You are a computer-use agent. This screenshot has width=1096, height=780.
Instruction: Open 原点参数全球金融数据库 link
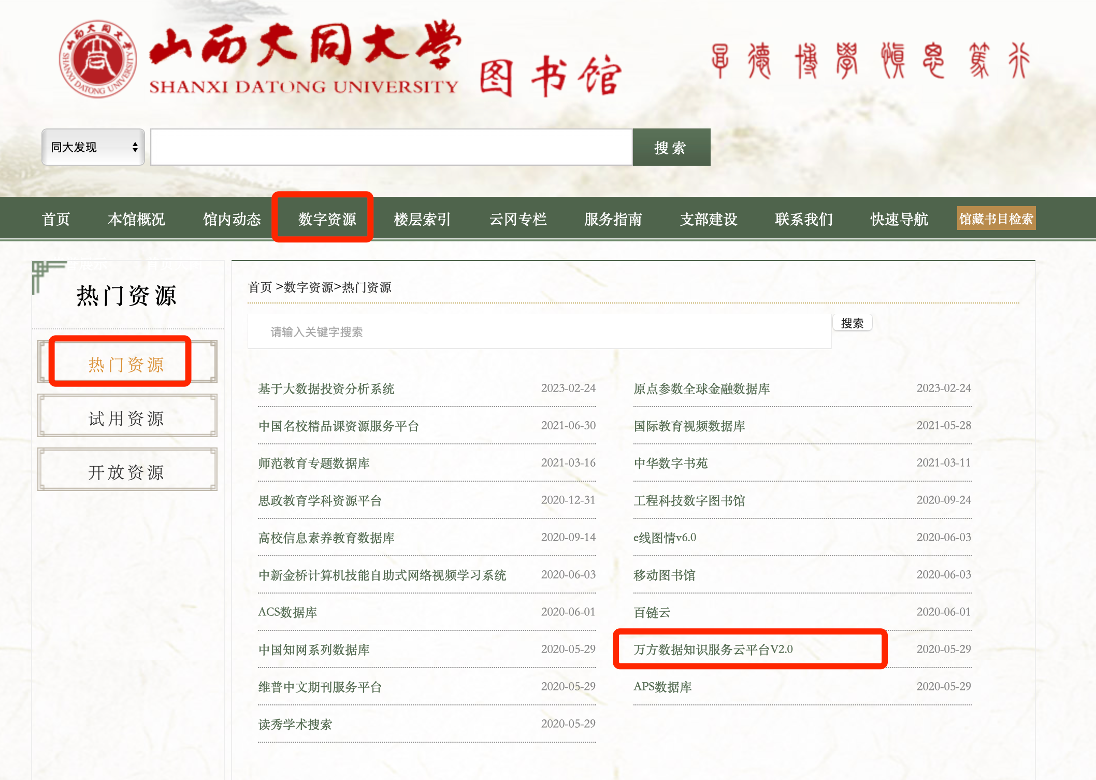point(702,388)
